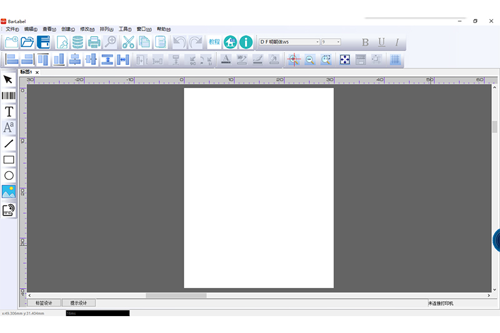The height and width of the screenshot is (333, 500).
Task: Toggle underline text formatting
Action: tap(381, 42)
